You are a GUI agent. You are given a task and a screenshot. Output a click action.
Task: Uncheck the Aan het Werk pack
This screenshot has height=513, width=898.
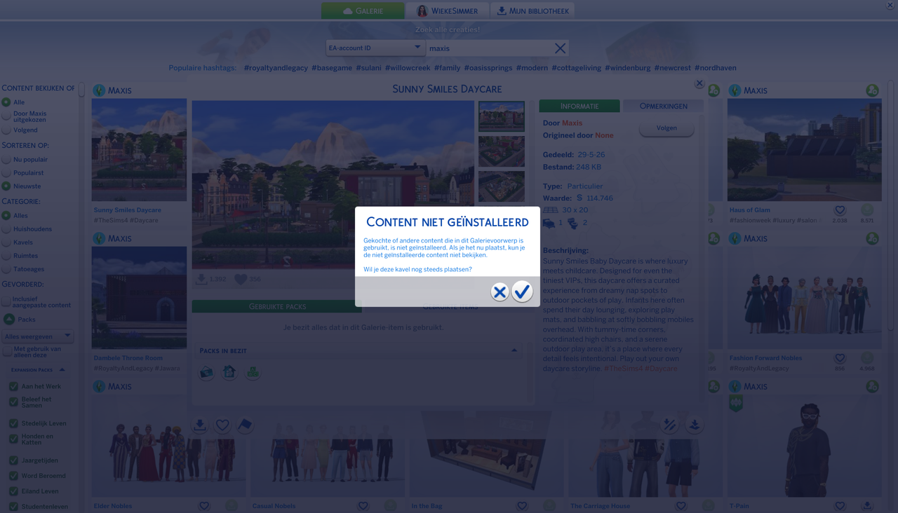[13, 386]
